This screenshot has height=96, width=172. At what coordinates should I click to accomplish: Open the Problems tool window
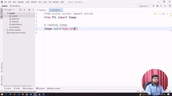[x=28, y=88]
